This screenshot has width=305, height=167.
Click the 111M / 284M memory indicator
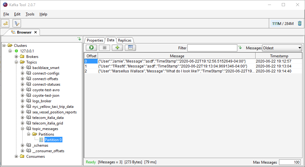(x=283, y=24)
